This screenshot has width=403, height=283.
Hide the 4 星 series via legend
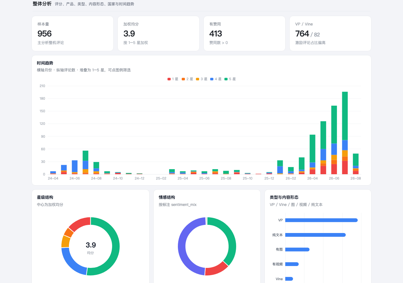(x=216, y=79)
